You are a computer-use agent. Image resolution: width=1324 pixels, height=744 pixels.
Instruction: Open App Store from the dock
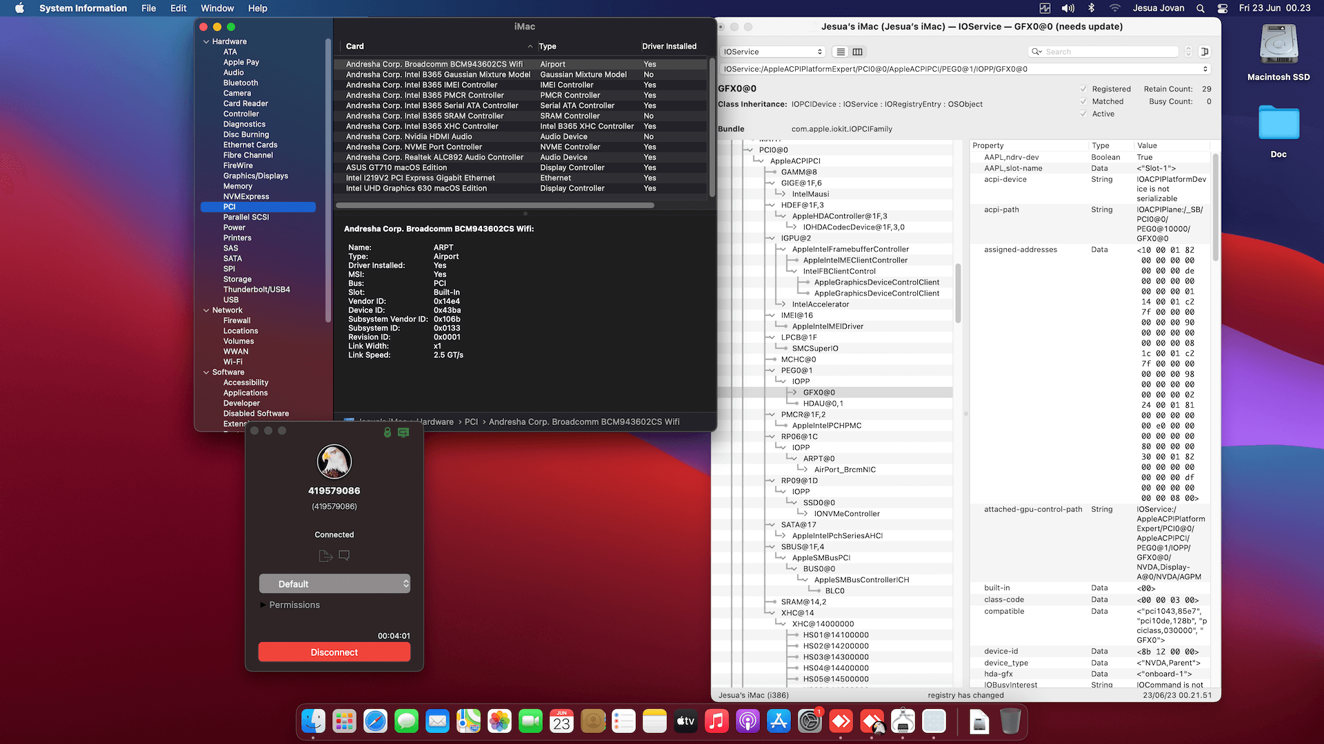click(x=779, y=721)
